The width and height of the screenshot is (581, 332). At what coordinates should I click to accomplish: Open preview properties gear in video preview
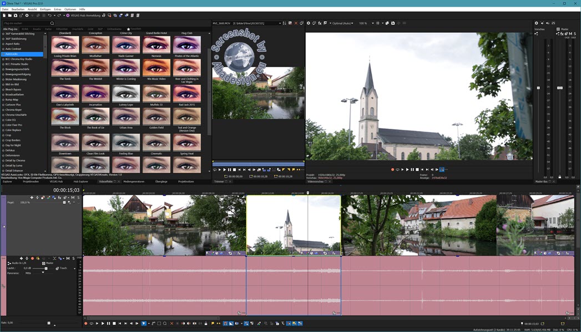coord(309,23)
